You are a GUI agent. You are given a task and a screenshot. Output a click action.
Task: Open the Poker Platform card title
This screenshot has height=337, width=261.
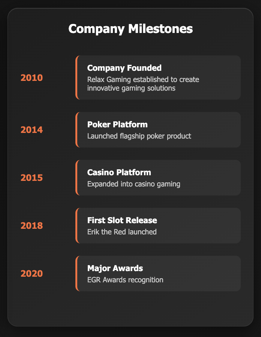(117, 125)
